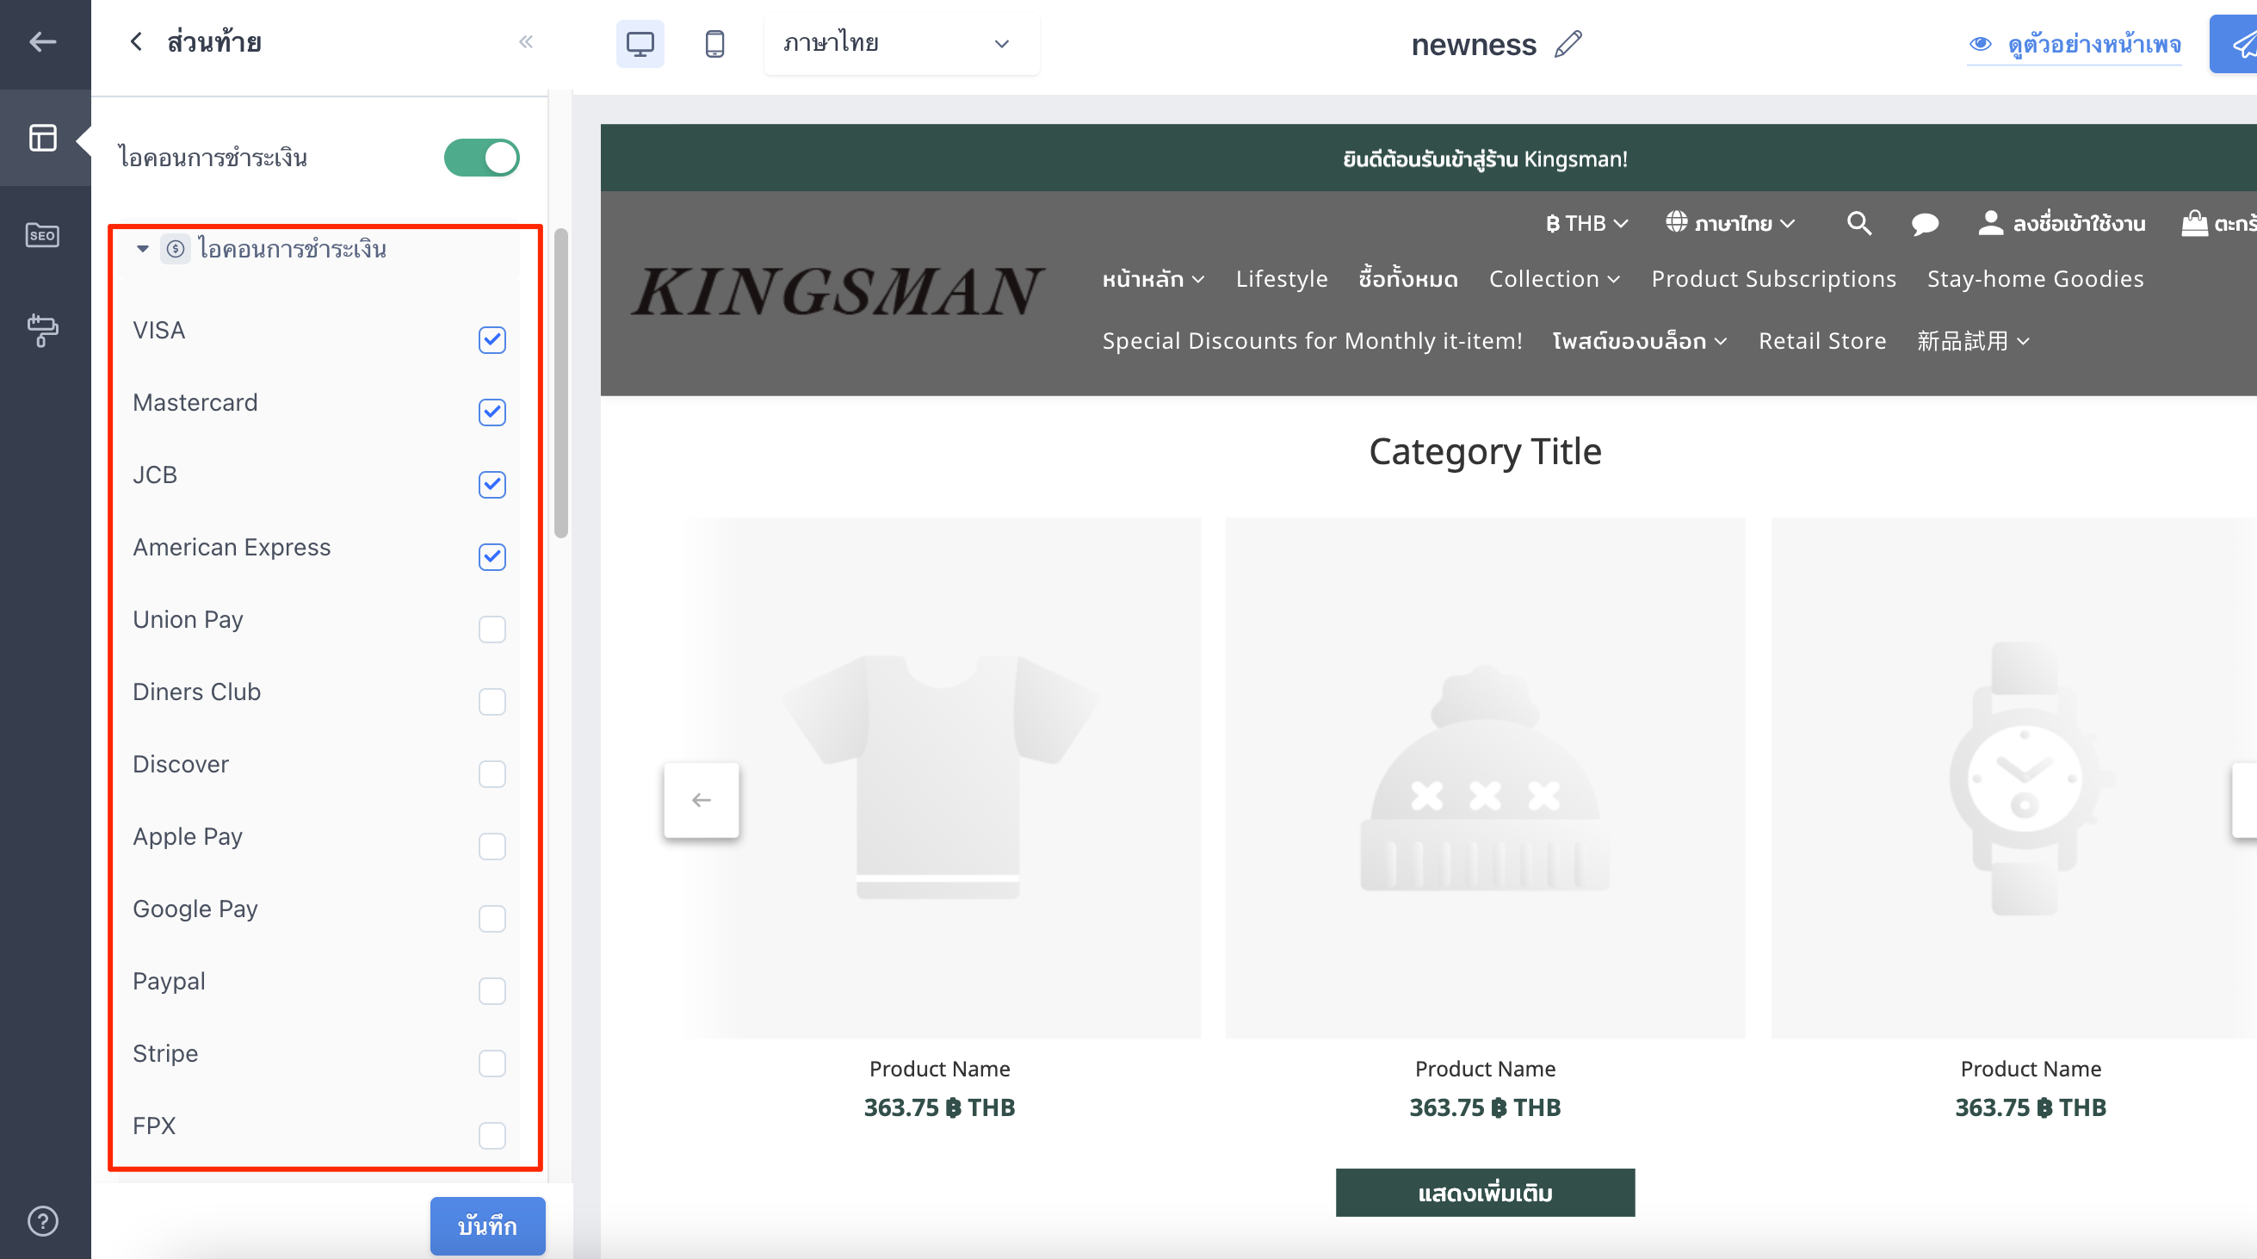Screen dimensions: 2257x1259
Task: Click the บันทึก save button
Action: [x=487, y=1225]
